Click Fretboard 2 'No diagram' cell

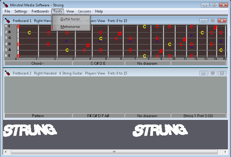(x=147, y=116)
